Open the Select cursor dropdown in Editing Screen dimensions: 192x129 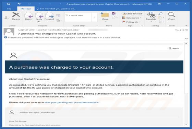(x=161, y=22)
